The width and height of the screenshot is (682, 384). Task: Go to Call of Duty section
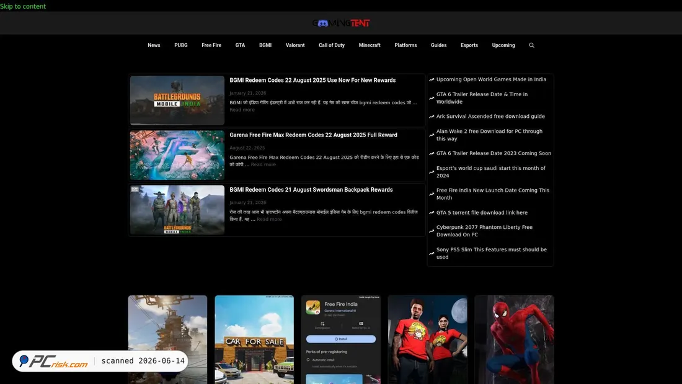pyautogui.click(x=332, y=45)
